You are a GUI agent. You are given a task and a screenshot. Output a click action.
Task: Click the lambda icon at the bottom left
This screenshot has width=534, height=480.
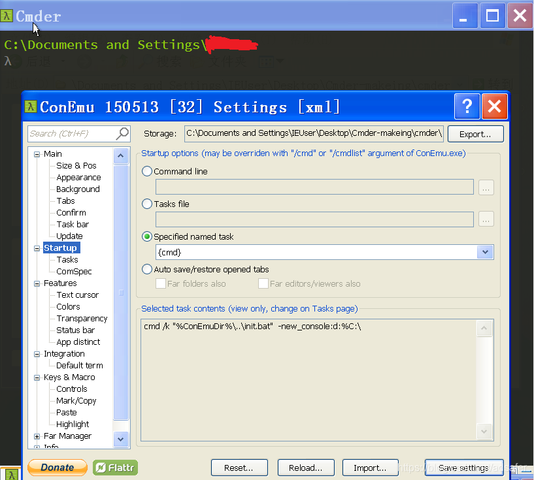(x=12, y=475)
